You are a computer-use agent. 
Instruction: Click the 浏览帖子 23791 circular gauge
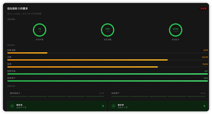pyautogui.click(x=175, y=30)
